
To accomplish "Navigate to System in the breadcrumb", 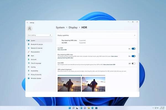I will (60, 28).
